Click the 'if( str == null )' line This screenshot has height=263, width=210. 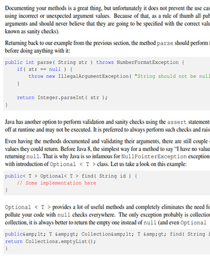click(x=45, y=69)
